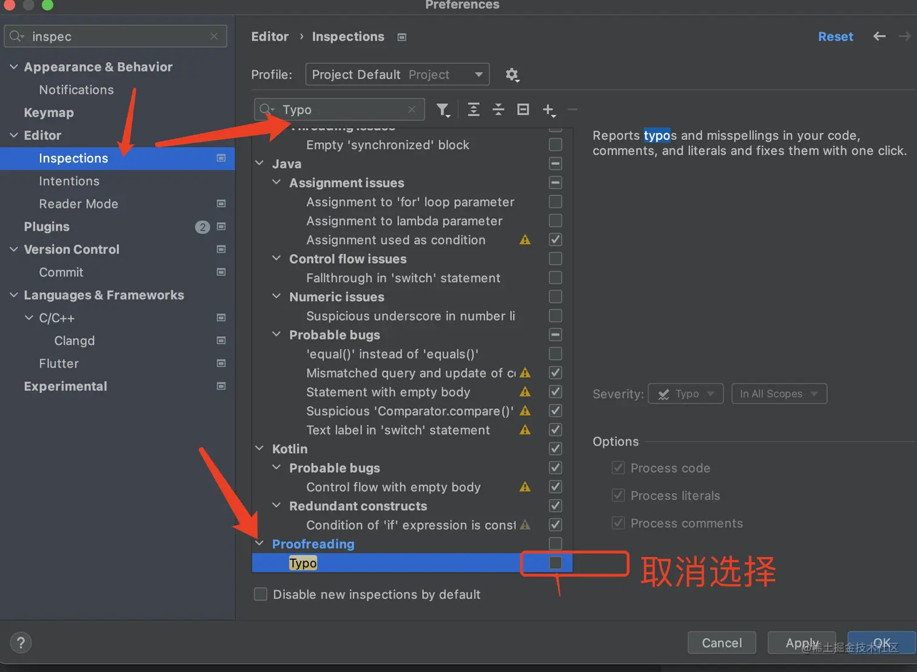Collapse the Proofreading group chevron
The image size is (917, 672).
click(x=260, y=544)
